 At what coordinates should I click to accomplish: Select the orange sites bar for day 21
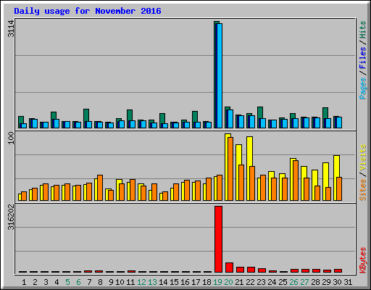(x=241, y=183)
